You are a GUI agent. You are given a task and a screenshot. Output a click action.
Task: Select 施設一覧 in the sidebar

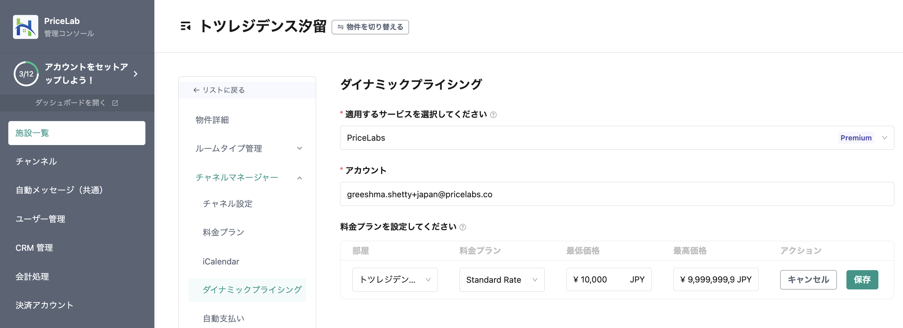pyautogui.click(x=77, y=133)
